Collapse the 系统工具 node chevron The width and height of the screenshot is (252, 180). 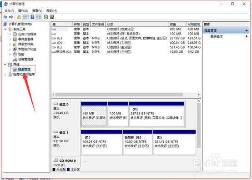[5, 29]
